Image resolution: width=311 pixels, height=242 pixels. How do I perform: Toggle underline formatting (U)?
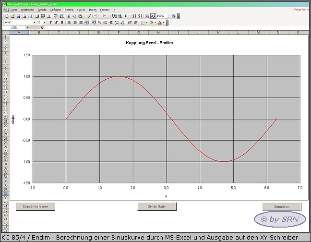pyautogui.click(x=62, y=23)
